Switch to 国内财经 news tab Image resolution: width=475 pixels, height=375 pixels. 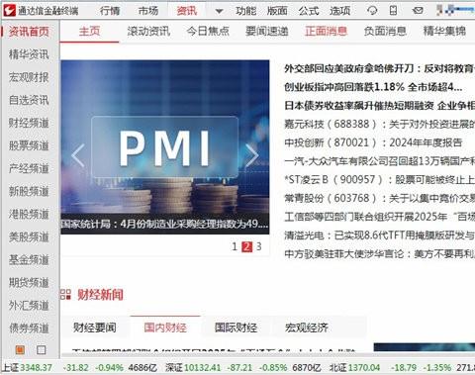coord(165,328)
